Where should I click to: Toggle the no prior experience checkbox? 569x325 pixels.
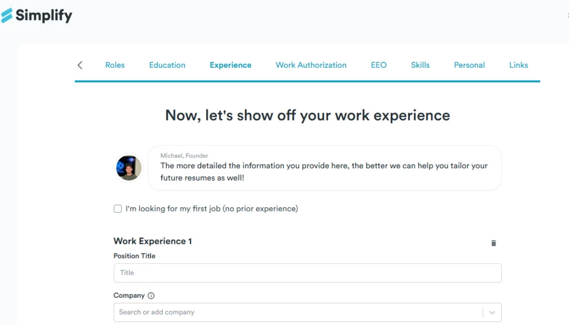click(x=117, y=208)
